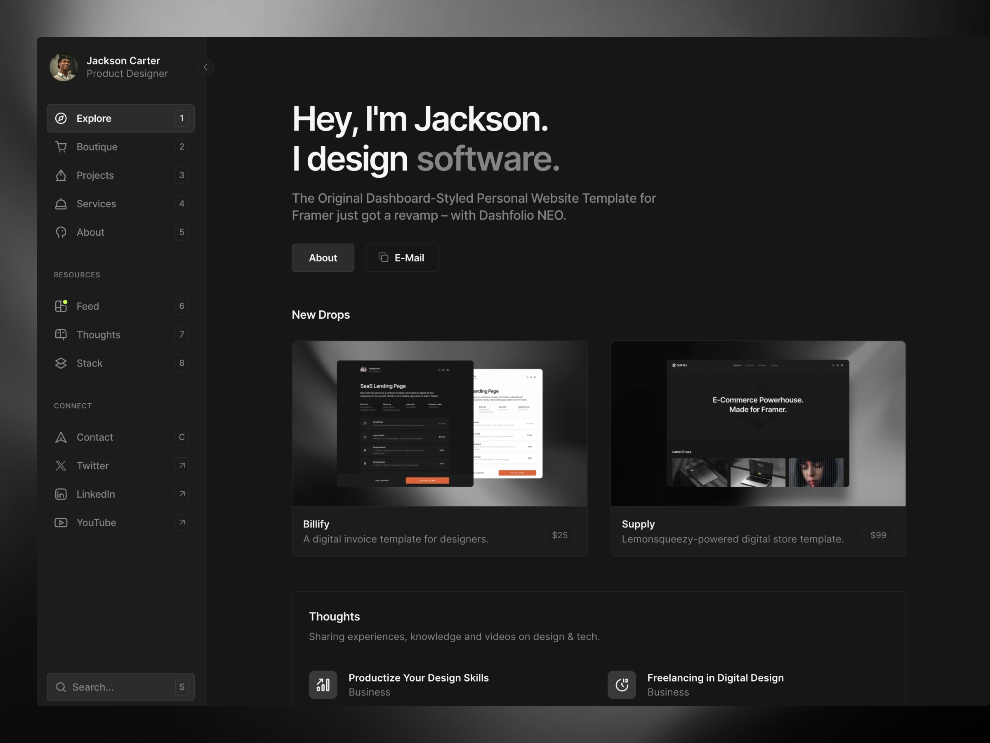Click the Feed grid icon

click(61, 305)
